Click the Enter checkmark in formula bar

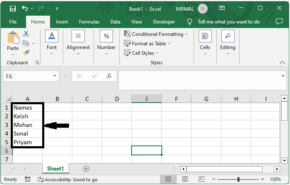(94, 76)
